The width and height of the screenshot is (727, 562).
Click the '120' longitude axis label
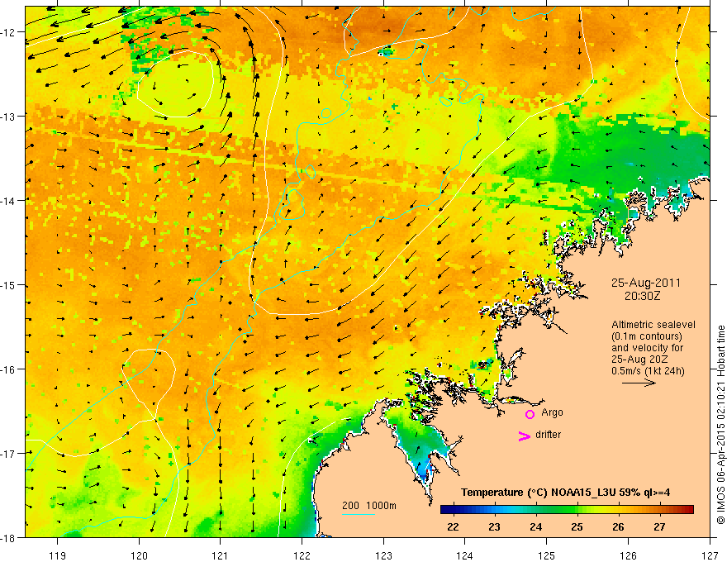click(139, 555)
